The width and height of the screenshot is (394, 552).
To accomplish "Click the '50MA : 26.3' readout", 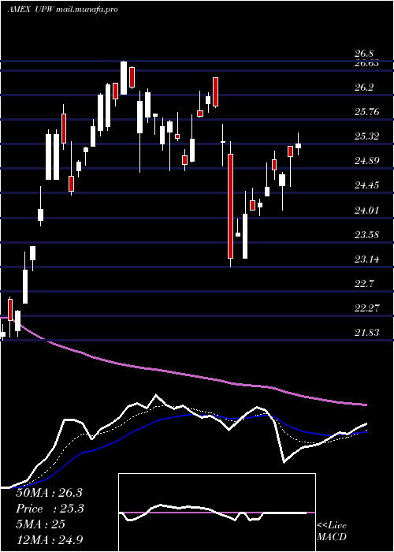I will tap(49, 493).
